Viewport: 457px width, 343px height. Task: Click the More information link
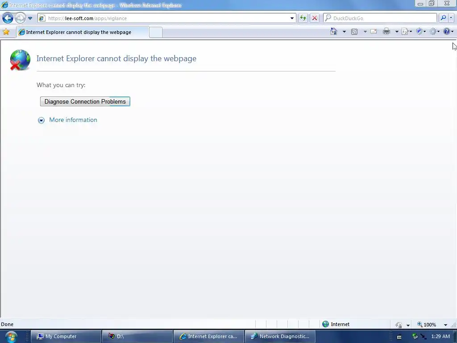pyautogui.click(x=73, y=120)
